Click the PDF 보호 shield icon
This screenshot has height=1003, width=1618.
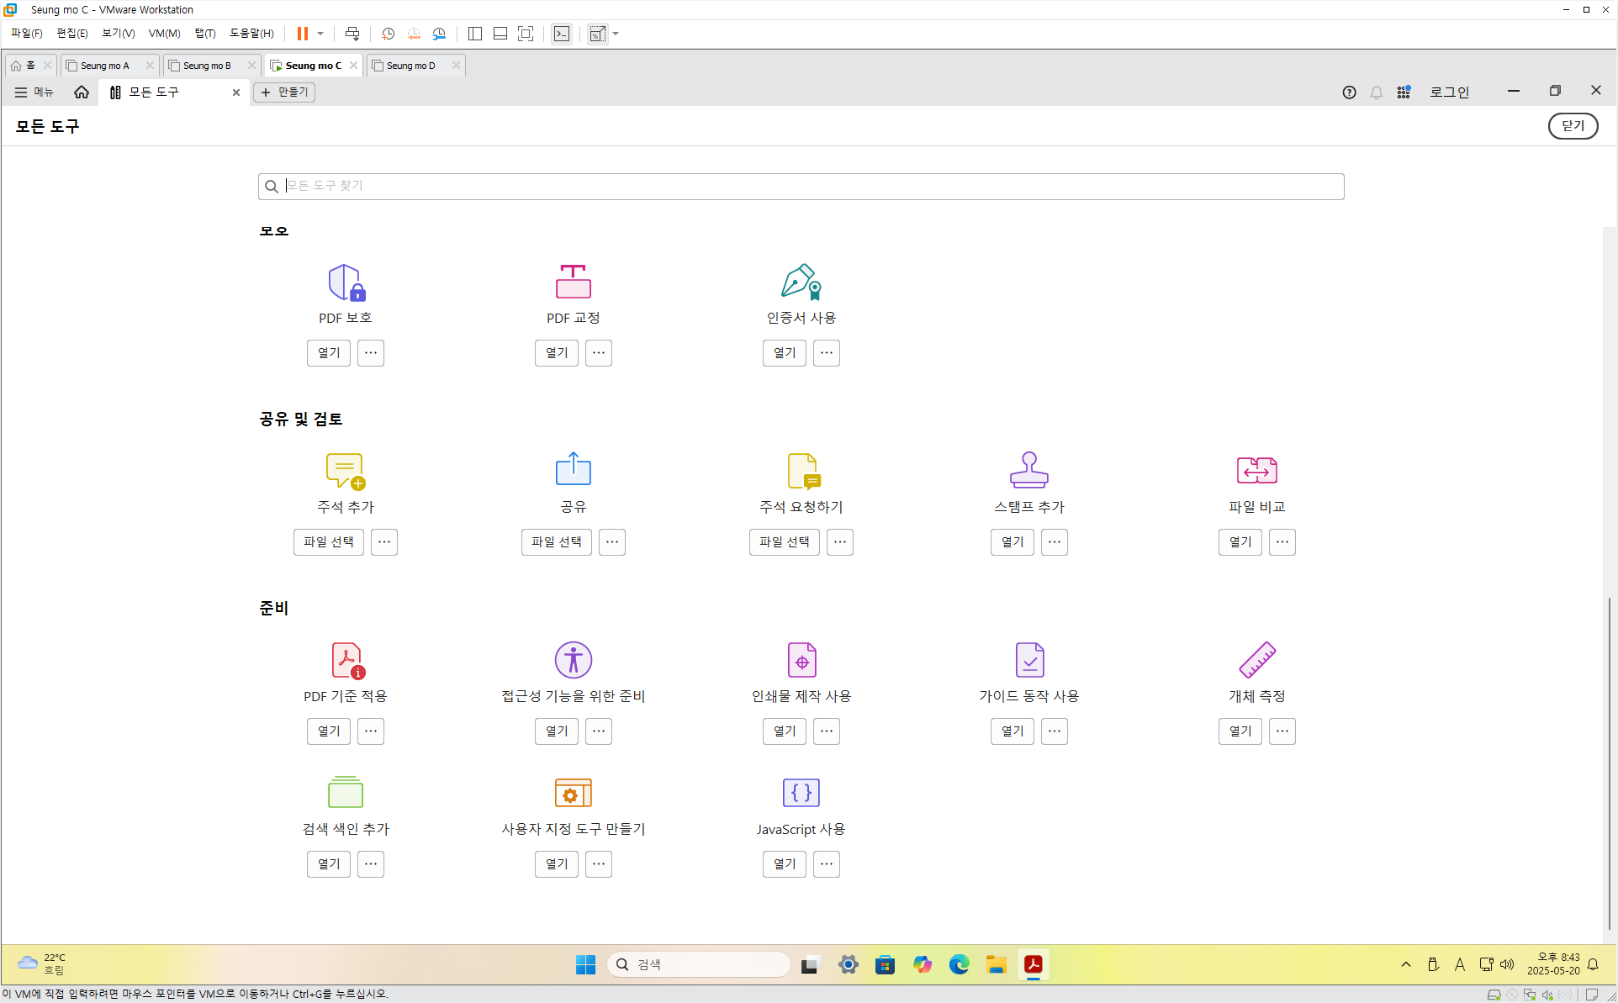[346, 282]
